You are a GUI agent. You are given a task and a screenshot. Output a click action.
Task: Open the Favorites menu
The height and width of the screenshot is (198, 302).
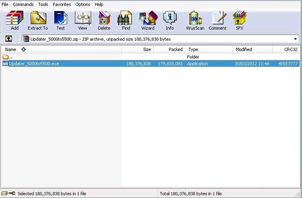click(x=61, y=4)
